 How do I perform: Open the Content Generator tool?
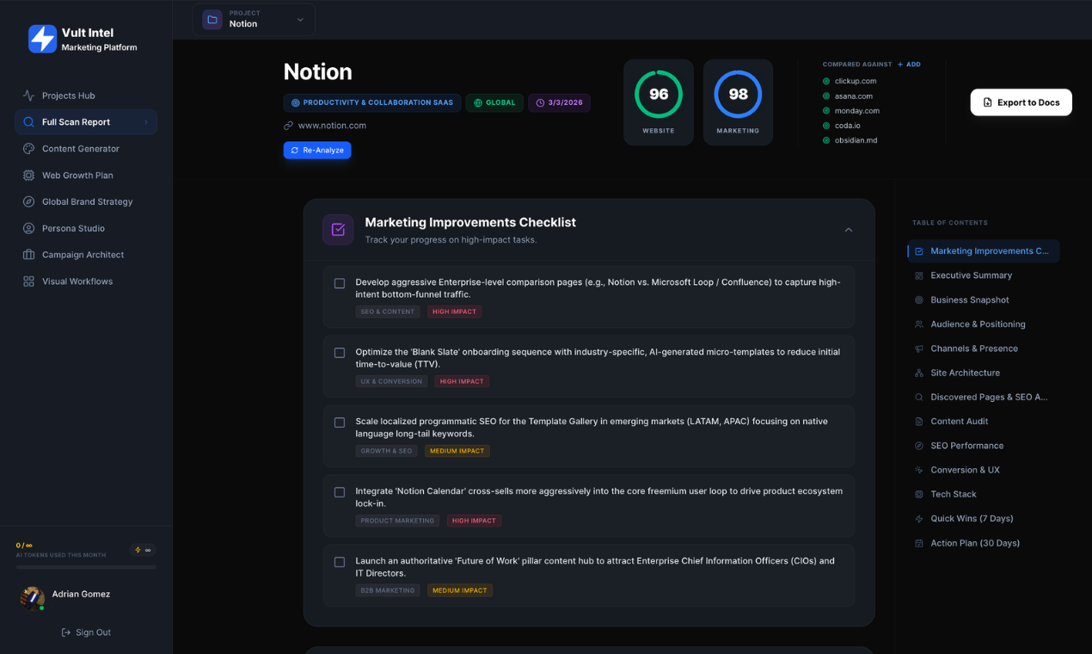pos(28,148)
